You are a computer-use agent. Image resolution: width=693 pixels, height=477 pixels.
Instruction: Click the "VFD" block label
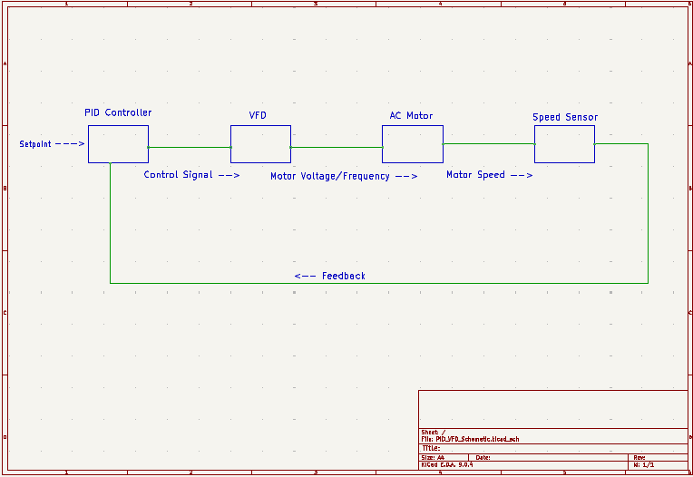point(258,115)
